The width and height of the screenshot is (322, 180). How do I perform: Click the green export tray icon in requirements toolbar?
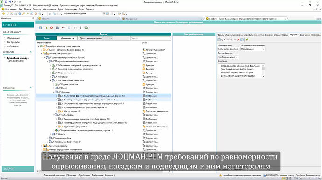point(86,27)
